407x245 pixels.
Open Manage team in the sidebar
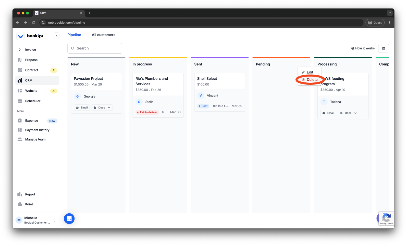(x=37, y=139)
